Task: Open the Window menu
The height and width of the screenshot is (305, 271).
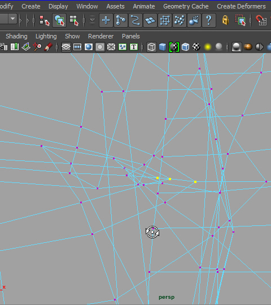Action: 87,6
